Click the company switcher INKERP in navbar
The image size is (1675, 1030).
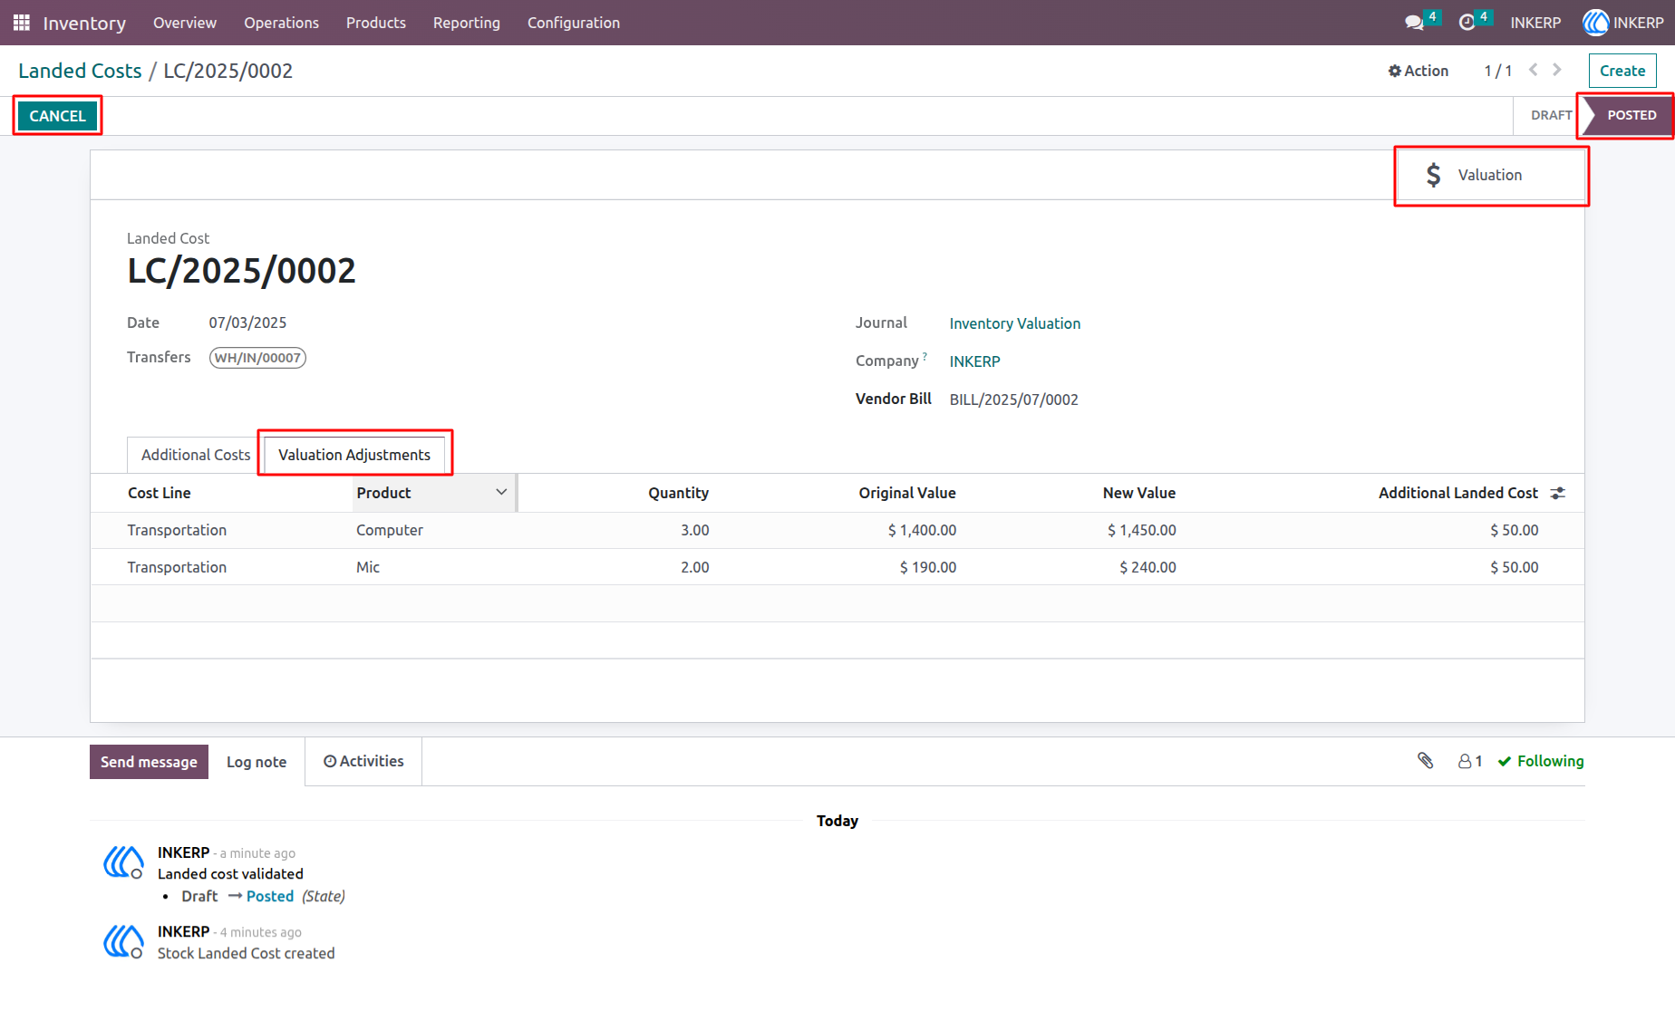1535,23
